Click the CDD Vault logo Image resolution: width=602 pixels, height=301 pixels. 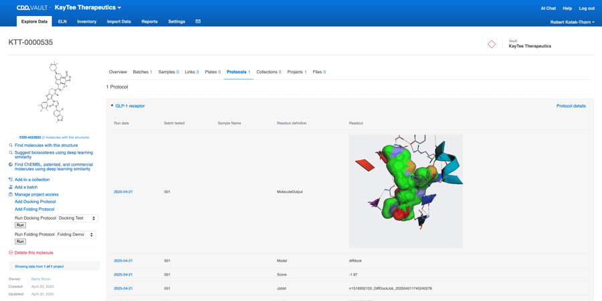32,7
